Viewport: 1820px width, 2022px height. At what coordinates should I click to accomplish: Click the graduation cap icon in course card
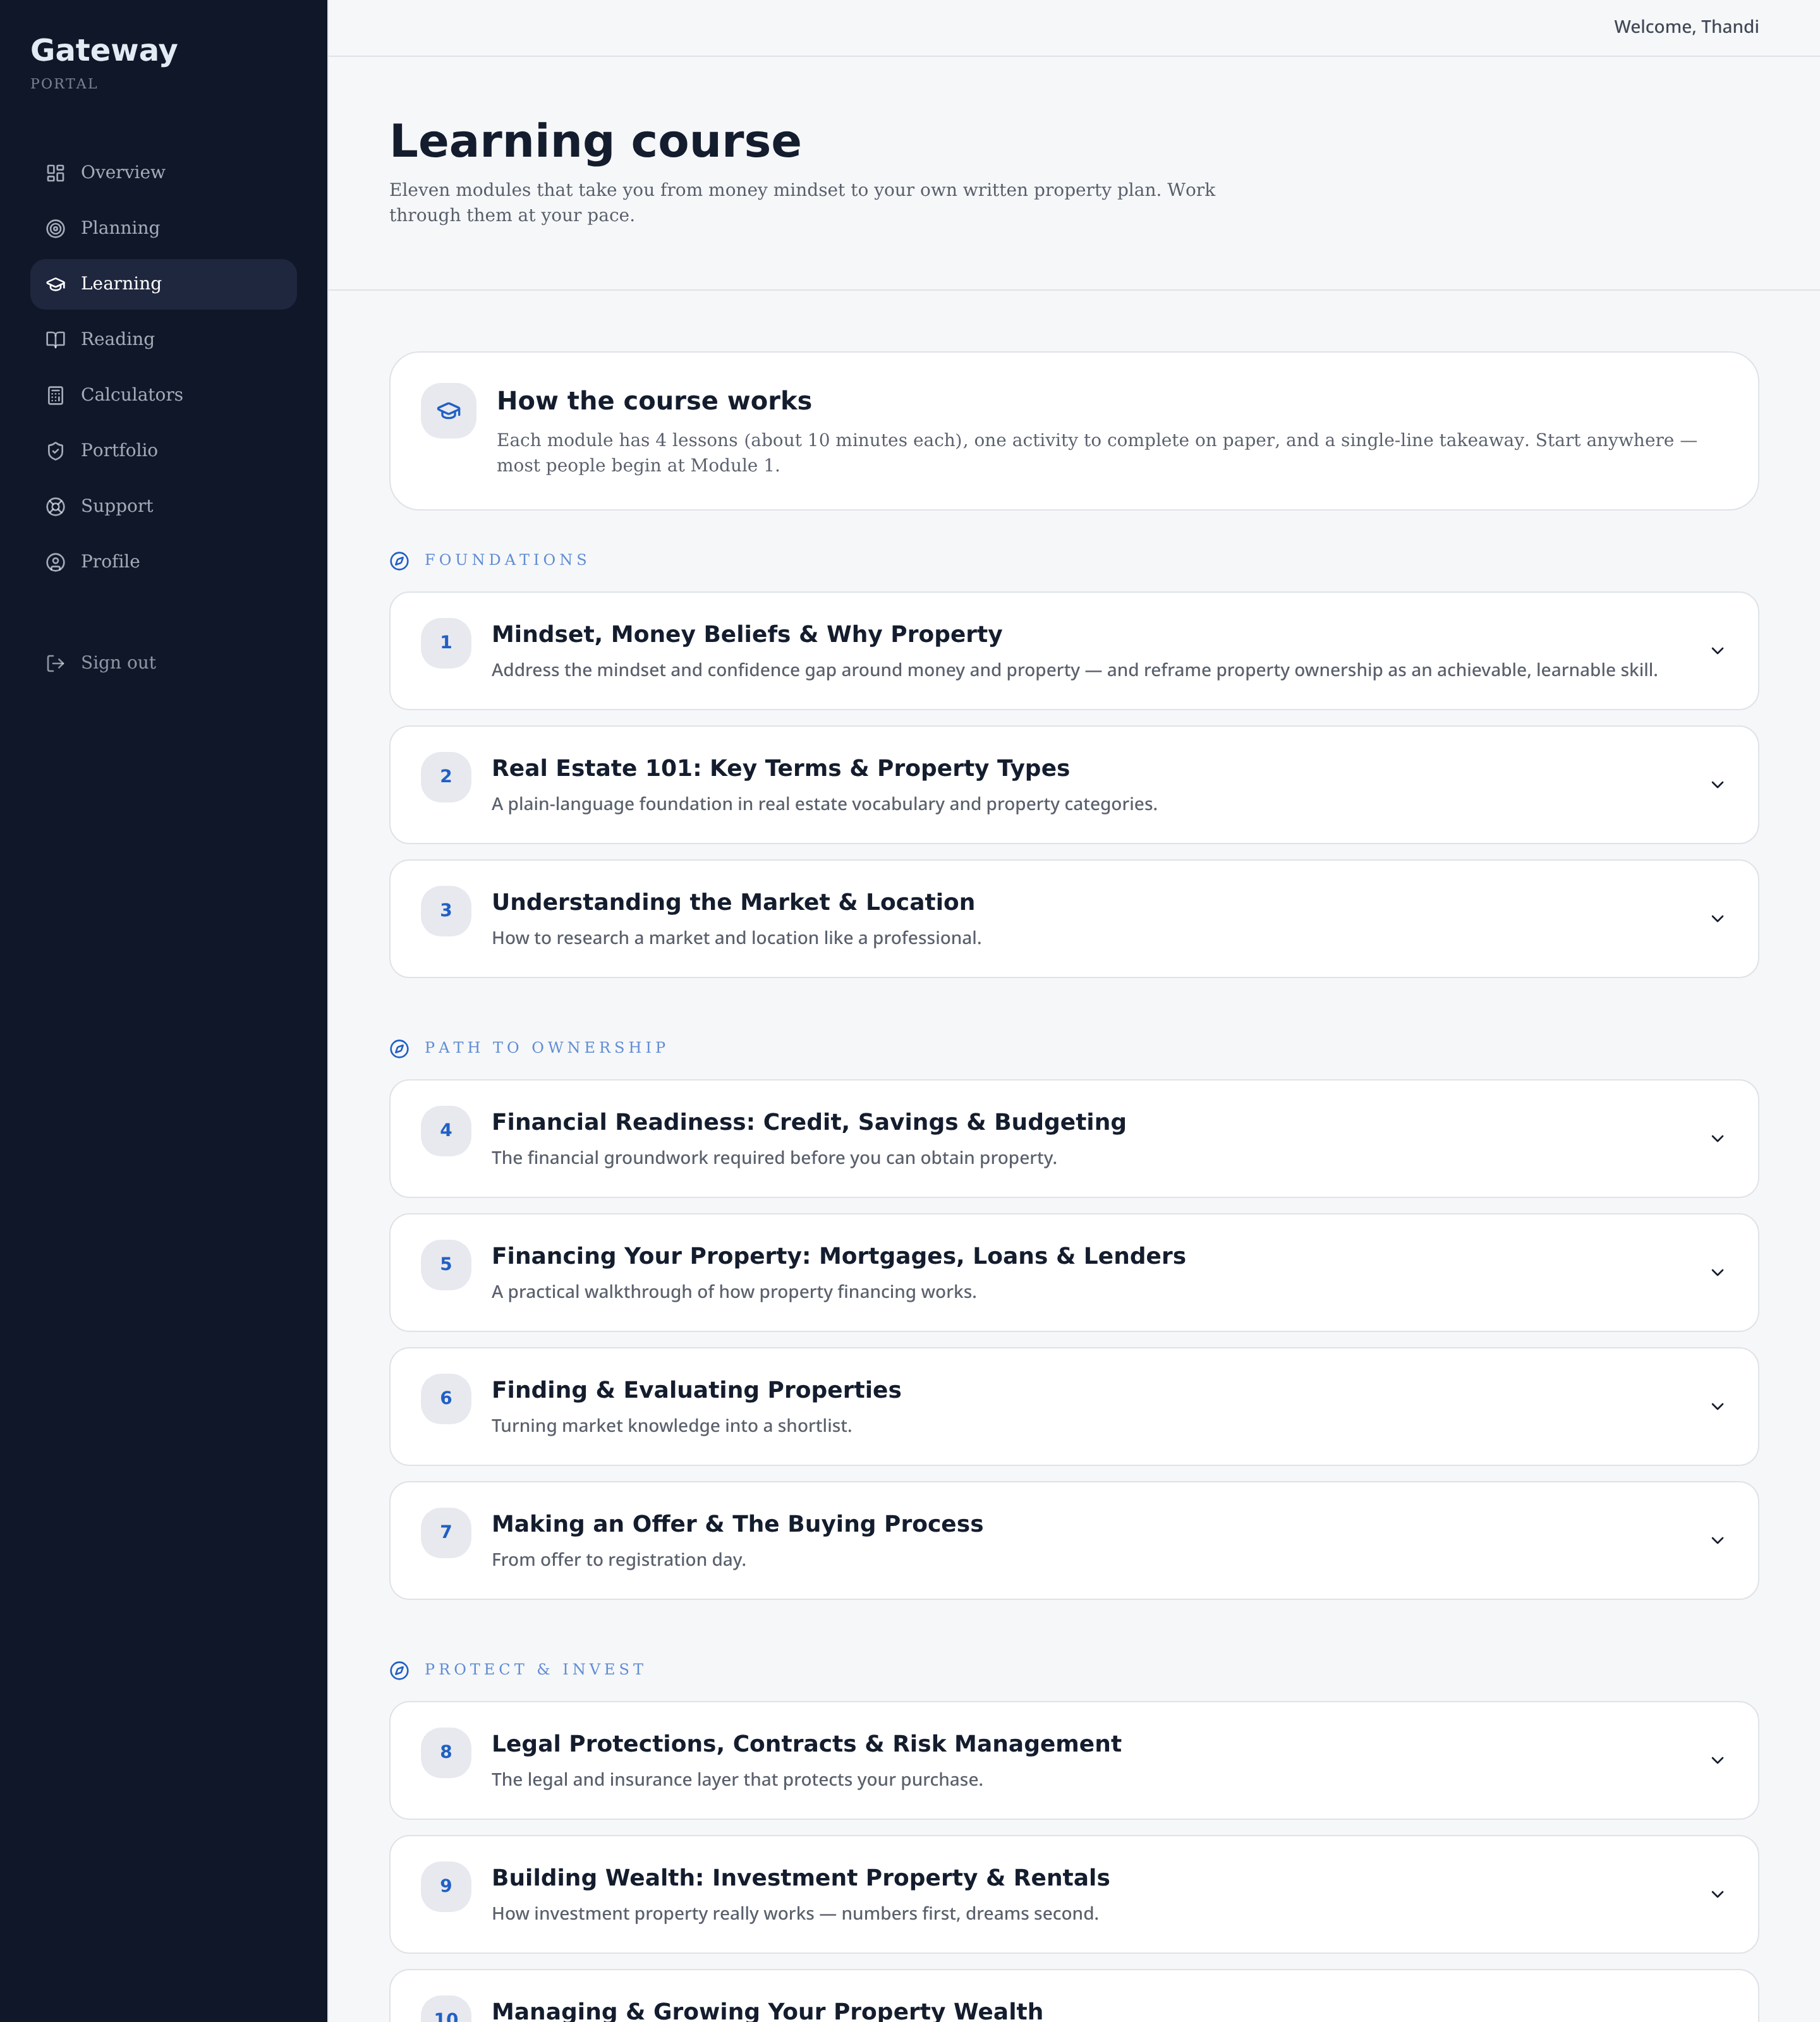tap(449, 411)
